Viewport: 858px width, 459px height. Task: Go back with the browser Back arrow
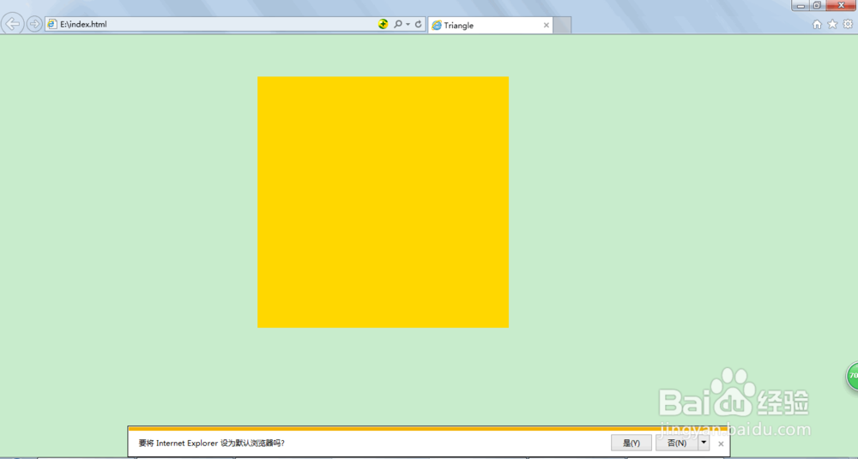point(12,24)
